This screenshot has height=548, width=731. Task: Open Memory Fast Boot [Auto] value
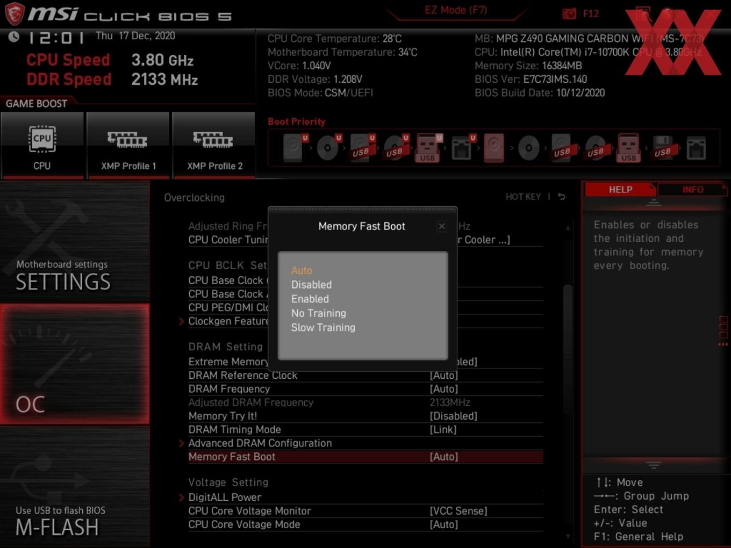point(444,457)
